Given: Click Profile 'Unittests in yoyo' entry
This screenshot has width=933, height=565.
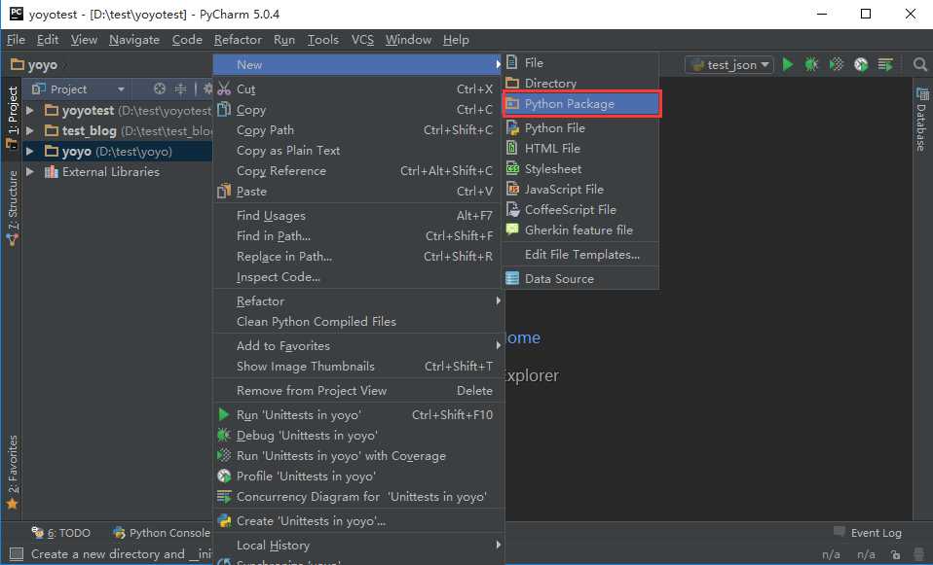Looking at the screenshot, I should [x=358, y=476].
